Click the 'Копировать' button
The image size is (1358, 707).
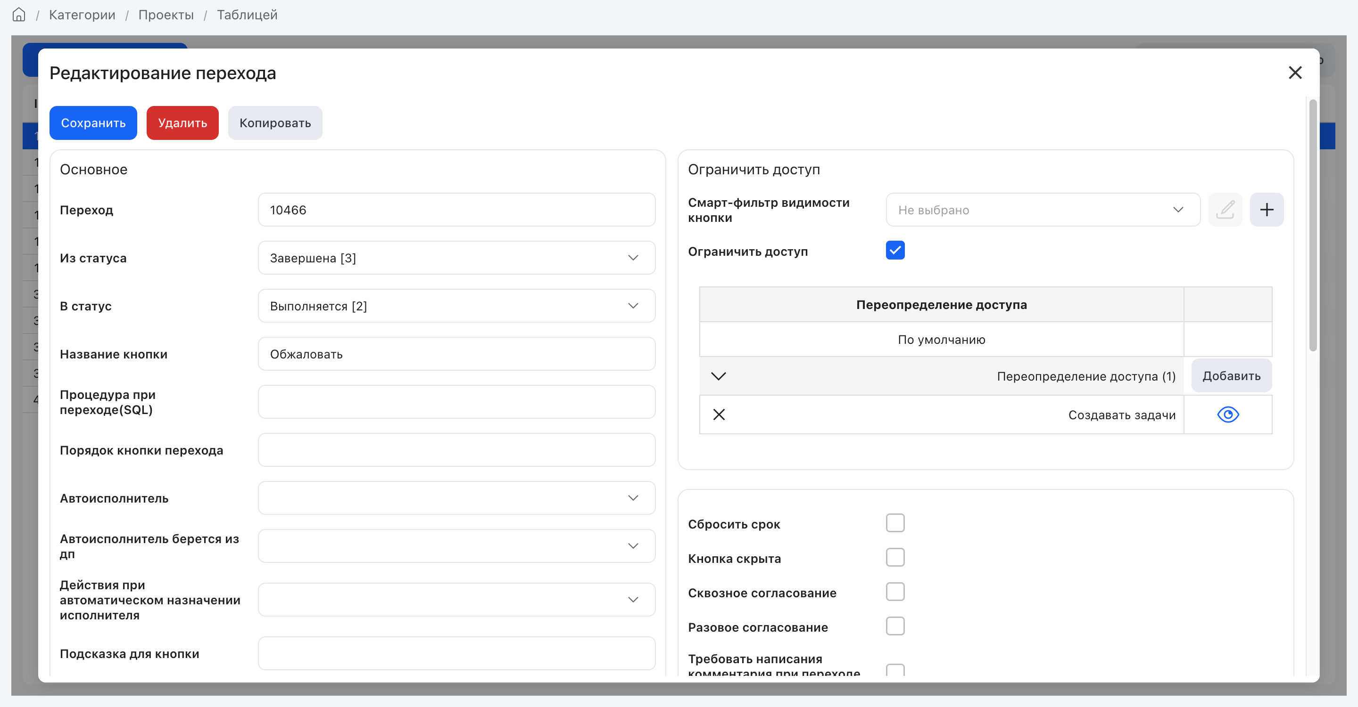pyautogui.click(x=275, y=122)
